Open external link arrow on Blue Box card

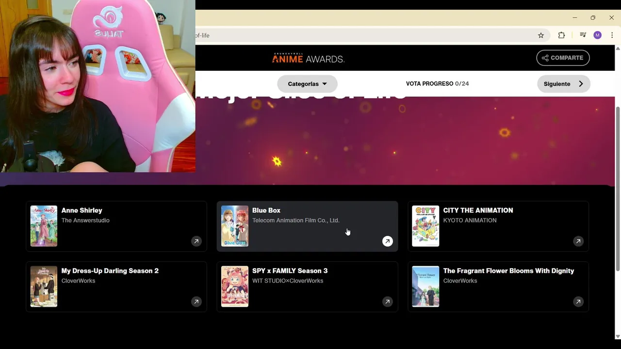click(x=387, y=241)
